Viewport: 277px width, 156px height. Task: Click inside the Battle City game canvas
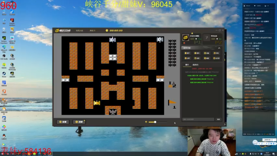(113, 76)
